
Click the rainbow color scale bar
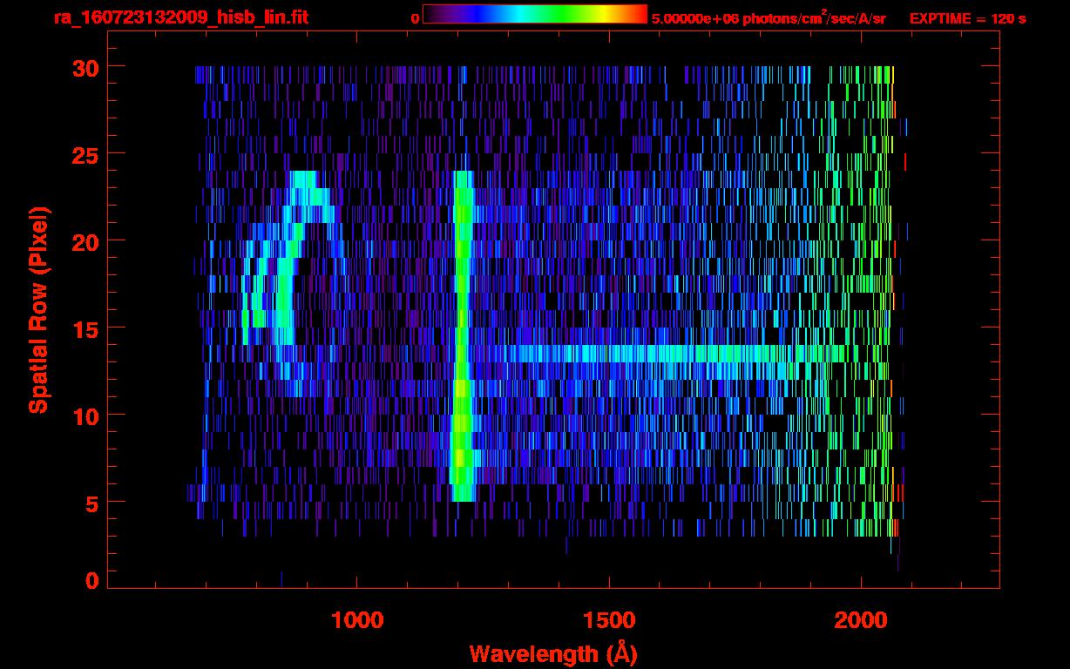pos(535,15)
